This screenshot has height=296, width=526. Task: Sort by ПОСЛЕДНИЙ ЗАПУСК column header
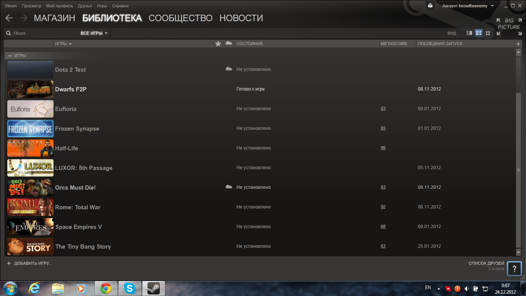click(440, 44)
